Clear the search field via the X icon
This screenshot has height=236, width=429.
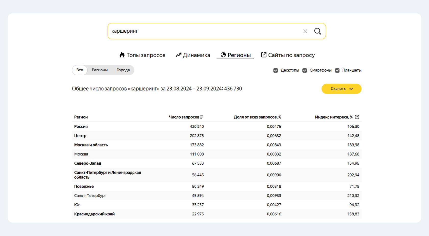pyautogui.click(x=305, y=31)
